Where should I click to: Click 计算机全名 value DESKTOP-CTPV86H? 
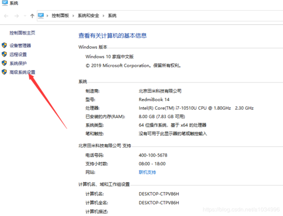pyautogui.click(x=159, y=203)
